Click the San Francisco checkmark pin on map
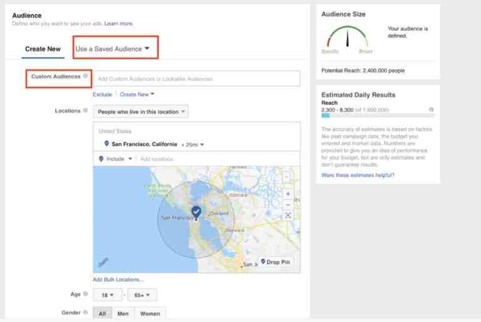The width and height of the screenshot is (481, 322). coord(196,212)
